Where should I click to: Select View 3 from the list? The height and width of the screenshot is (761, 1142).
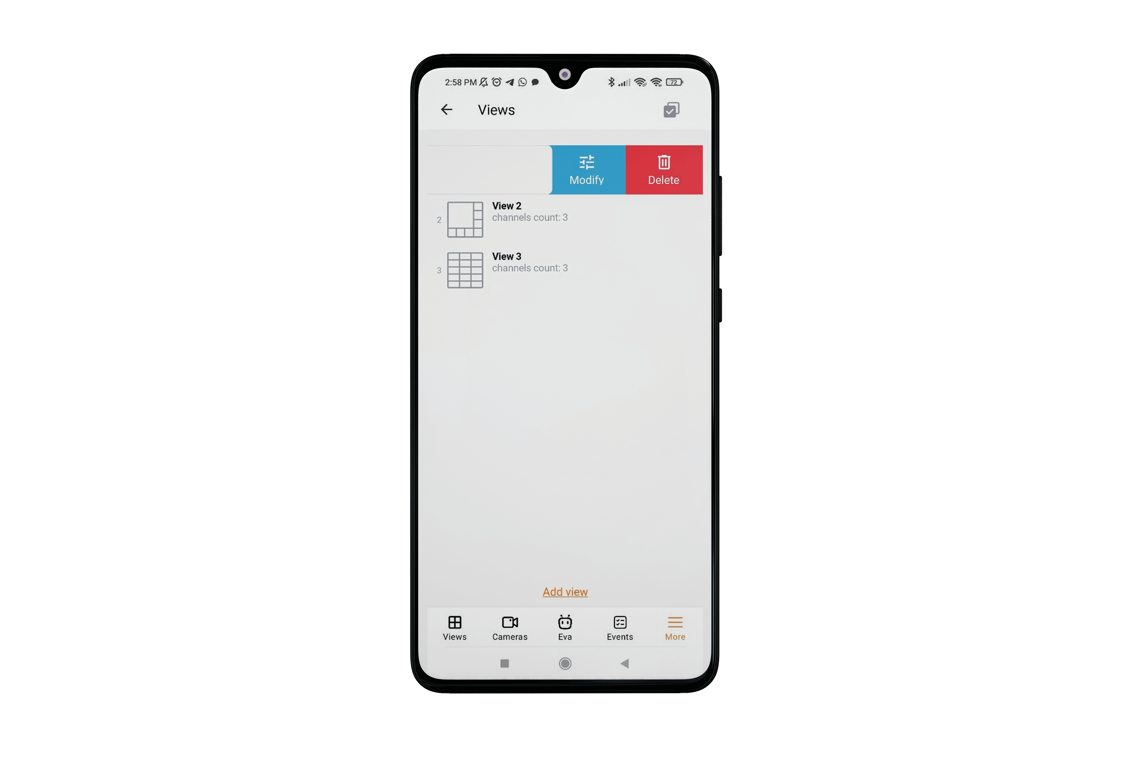[564, 268]
